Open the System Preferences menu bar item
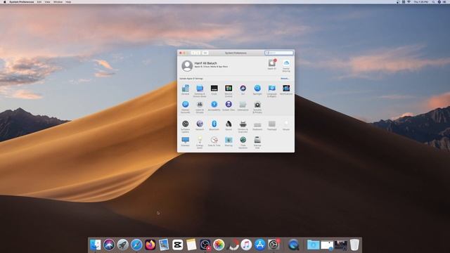Screen dimensions: 450x253 point(22,1)
